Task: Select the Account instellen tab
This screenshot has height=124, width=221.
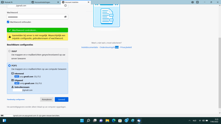Action: [74, 2]
